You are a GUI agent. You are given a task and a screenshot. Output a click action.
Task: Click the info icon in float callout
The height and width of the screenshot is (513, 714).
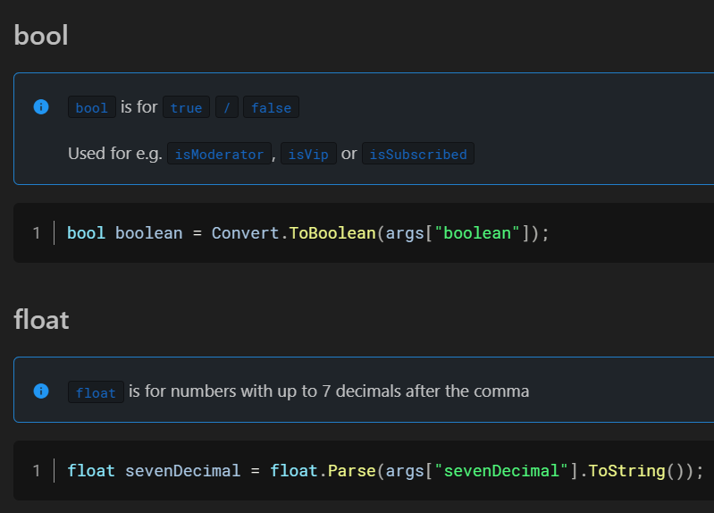(x=41, y=391)
